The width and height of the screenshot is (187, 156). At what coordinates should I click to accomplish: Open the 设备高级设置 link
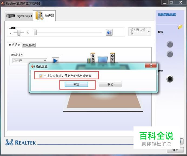tap(167, 14)
